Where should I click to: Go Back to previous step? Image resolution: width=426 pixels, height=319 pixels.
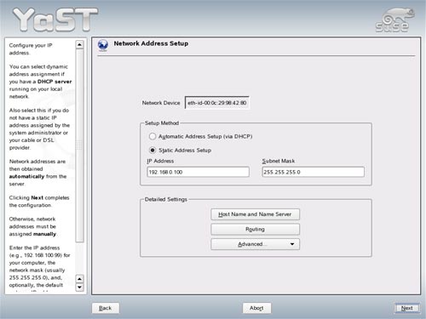click(x=106, y=308)
